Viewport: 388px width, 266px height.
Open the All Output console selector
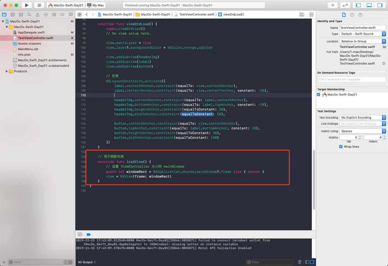[x=87, y=262]
